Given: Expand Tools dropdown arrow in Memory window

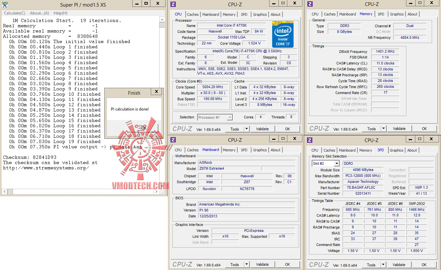Looking at the screenshot, I should [x=383, y=129].
